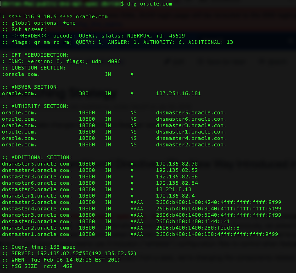Click IP address 192.135.82.36
Screen dimensions: 296x273
(177, 177)
